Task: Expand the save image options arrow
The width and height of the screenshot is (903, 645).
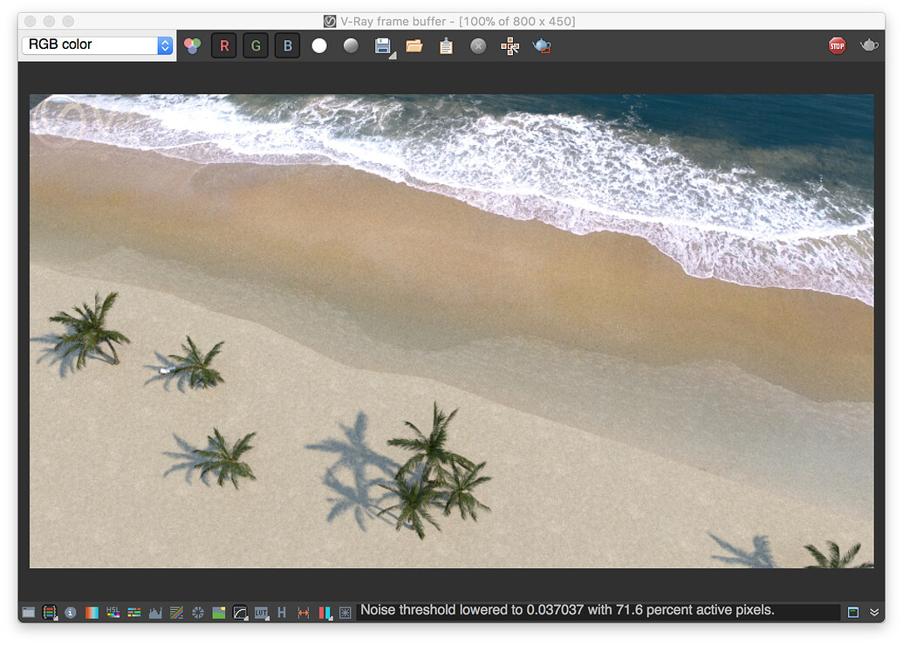Action: pyautogui.click(x=393, y=54)
